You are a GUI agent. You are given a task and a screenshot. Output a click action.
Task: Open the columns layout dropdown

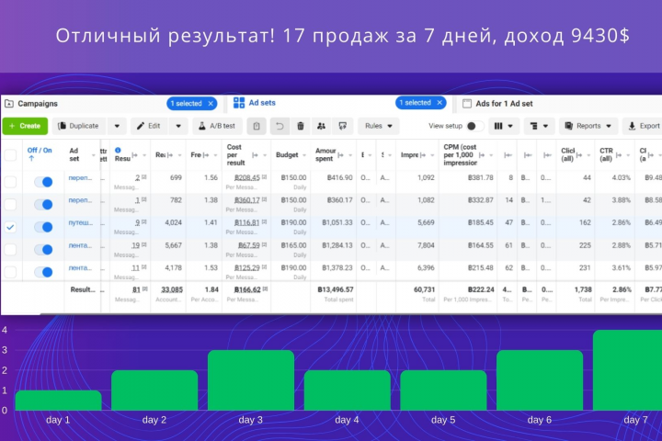pos(503,126)
